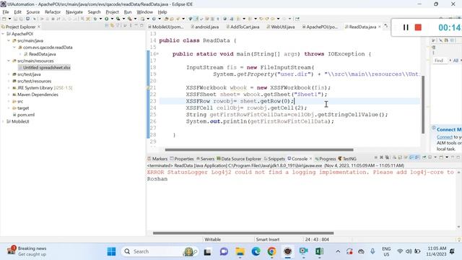Open the Project menu
The height and width of the screenshot is (260, 462).
tap(113, 12)
